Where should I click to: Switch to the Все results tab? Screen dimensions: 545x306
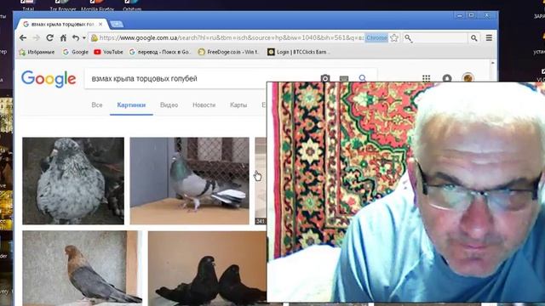click(x=97, y=105)
